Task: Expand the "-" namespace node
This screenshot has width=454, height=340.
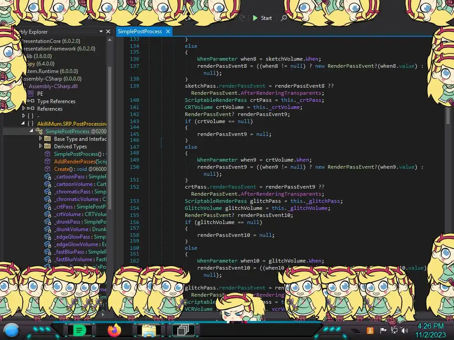Action: point(23,116)
